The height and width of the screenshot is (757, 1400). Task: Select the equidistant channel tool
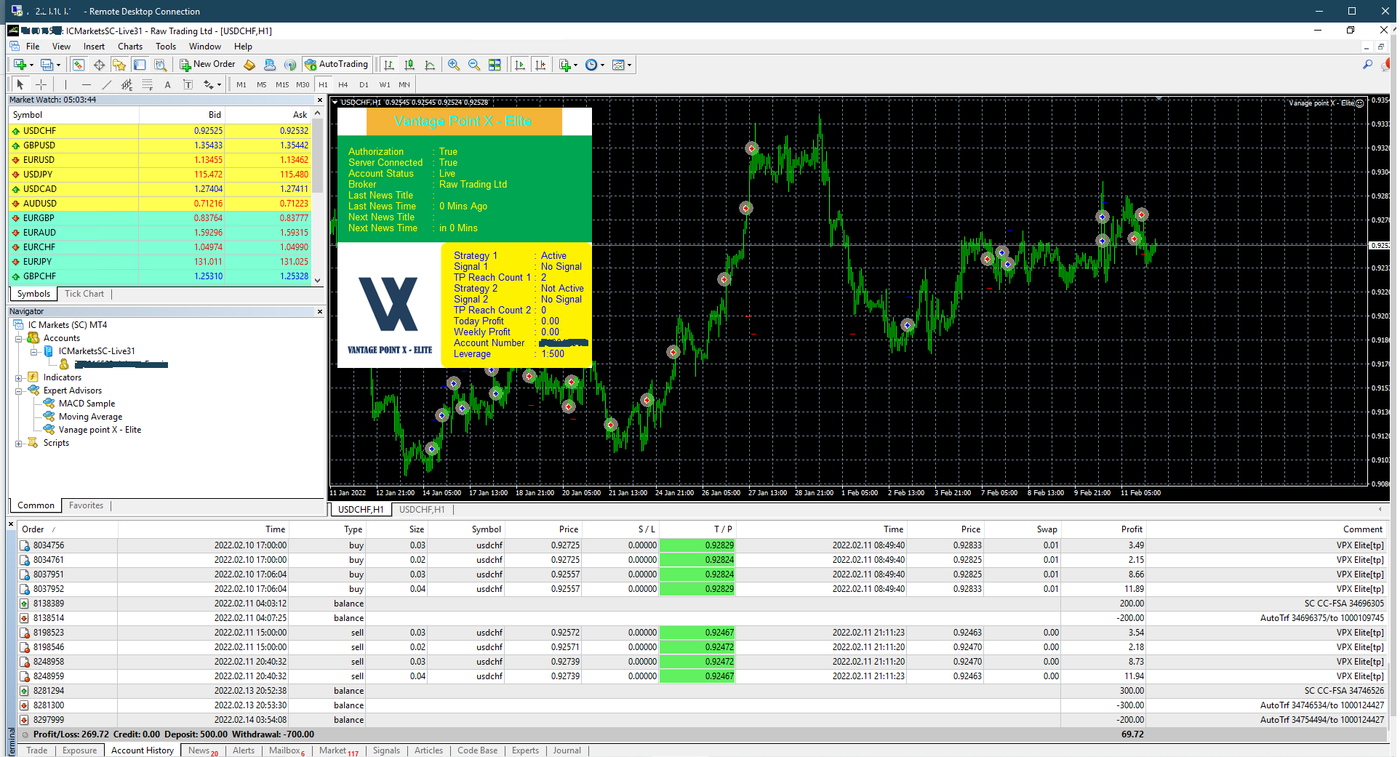pos(127,84)
